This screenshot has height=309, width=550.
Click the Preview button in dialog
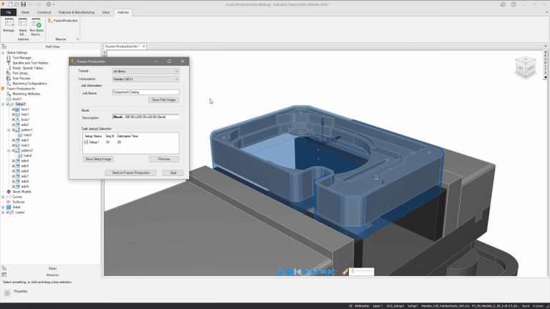click(164, 159)
